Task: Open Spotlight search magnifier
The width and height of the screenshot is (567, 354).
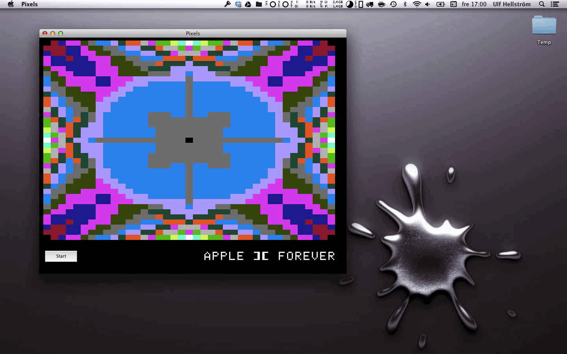Action: 542,4
